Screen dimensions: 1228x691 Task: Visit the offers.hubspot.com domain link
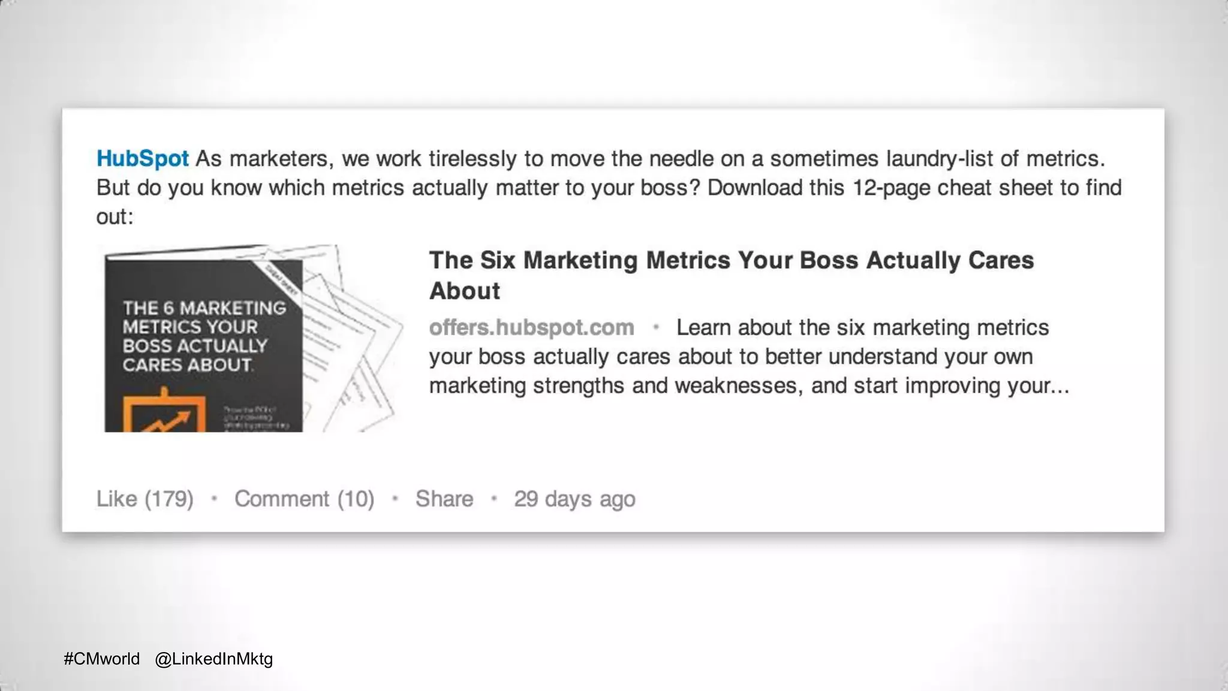[531, 327]
